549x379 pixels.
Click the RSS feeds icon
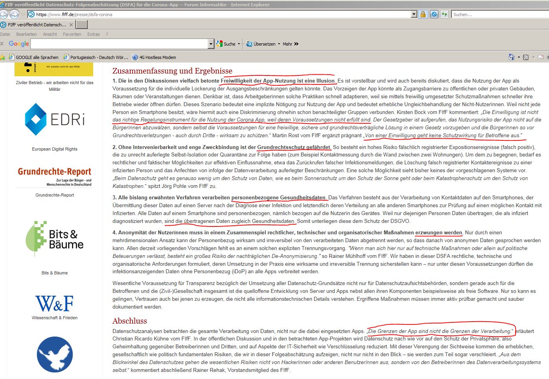526,57
